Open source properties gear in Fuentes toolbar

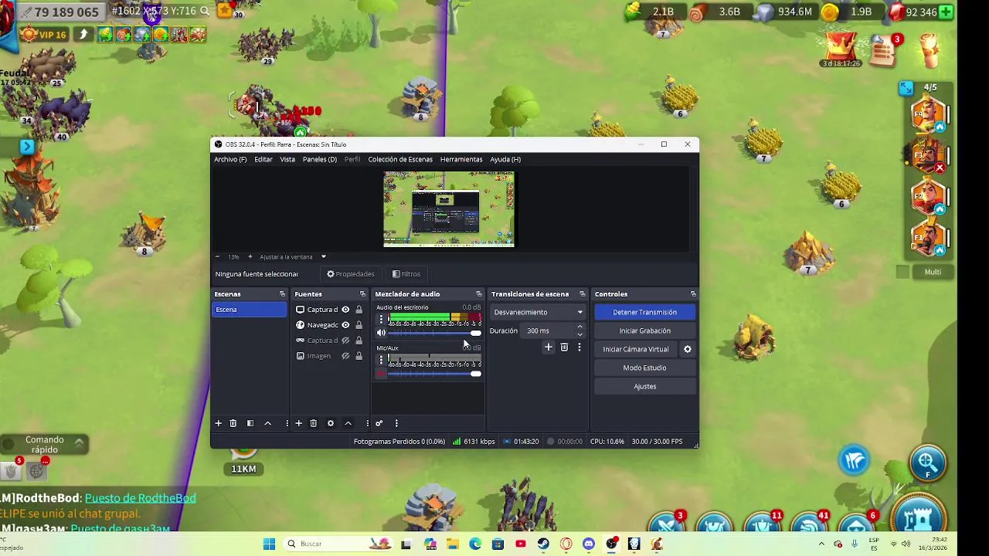coord(331,423)
